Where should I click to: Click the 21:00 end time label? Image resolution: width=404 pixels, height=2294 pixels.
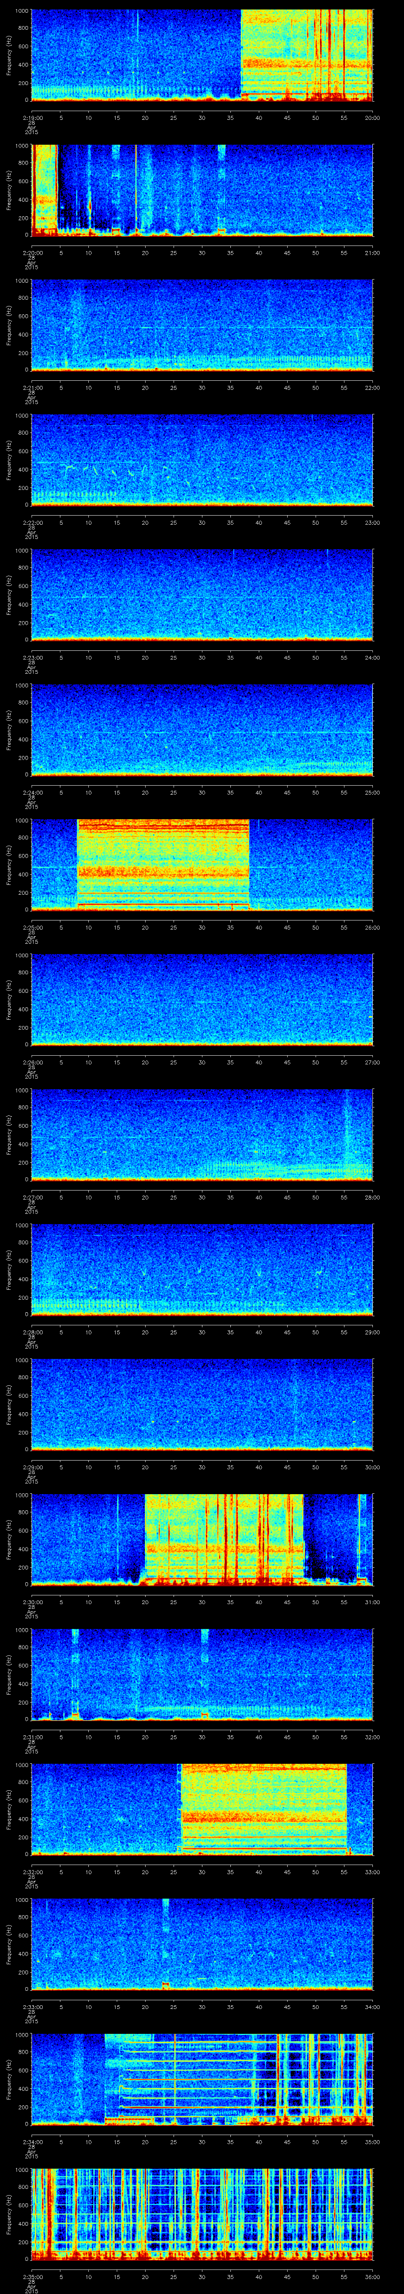372,253
